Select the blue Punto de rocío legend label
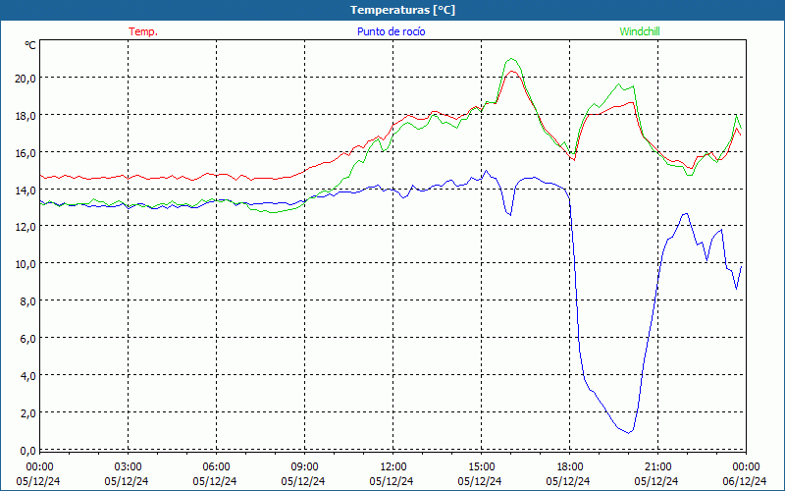 [391, 31]
